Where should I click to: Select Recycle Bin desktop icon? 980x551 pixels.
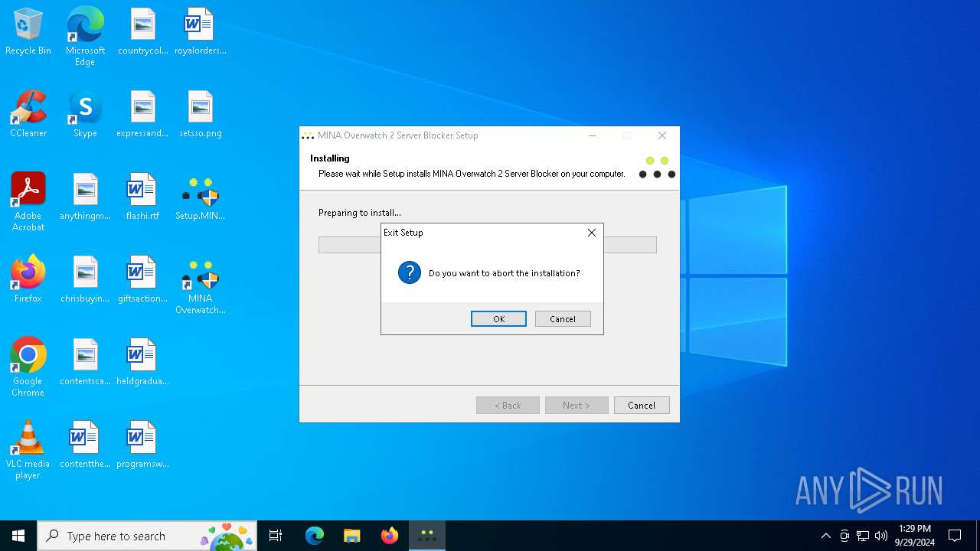[x=28, y=32]
